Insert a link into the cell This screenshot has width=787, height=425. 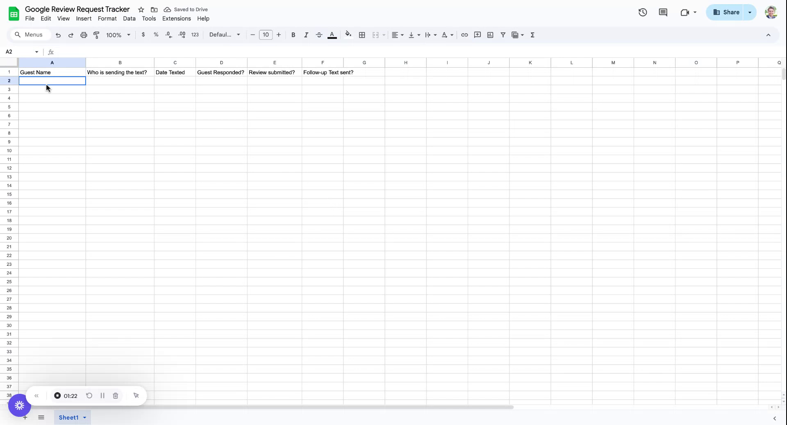(x=464, y=35)
